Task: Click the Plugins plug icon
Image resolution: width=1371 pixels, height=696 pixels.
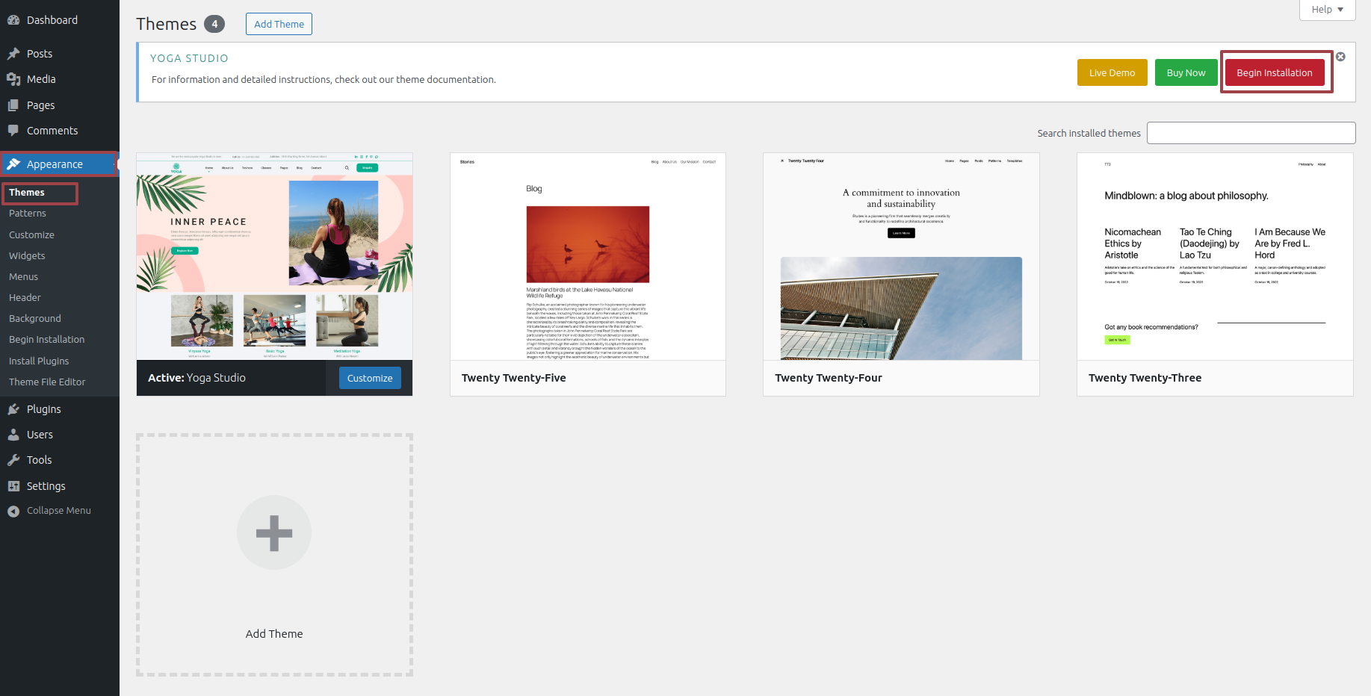Action: (x=13, y=409)
